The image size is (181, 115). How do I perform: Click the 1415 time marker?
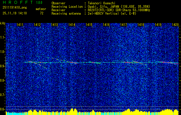89,24
